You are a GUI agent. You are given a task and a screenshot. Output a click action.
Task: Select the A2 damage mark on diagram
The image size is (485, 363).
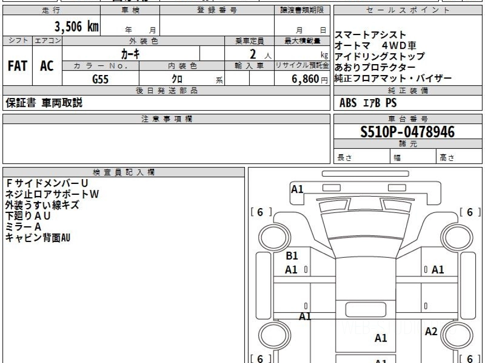431,332
